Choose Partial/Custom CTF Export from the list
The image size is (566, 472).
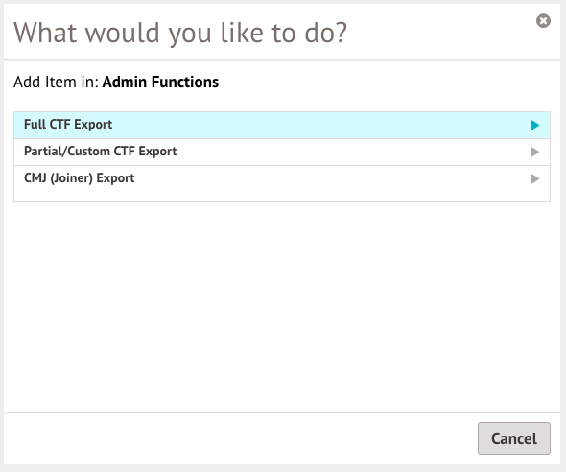[282, 152]
